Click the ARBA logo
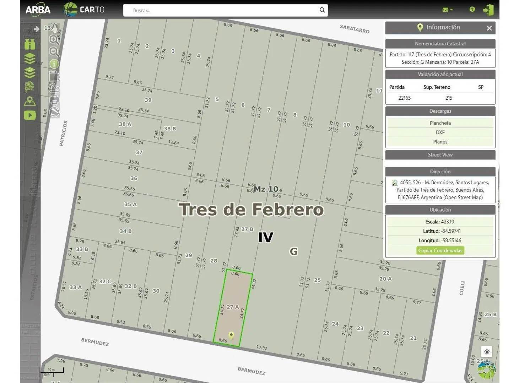The width and height of the screenshot is (519, 383). (x=38, y=10)
